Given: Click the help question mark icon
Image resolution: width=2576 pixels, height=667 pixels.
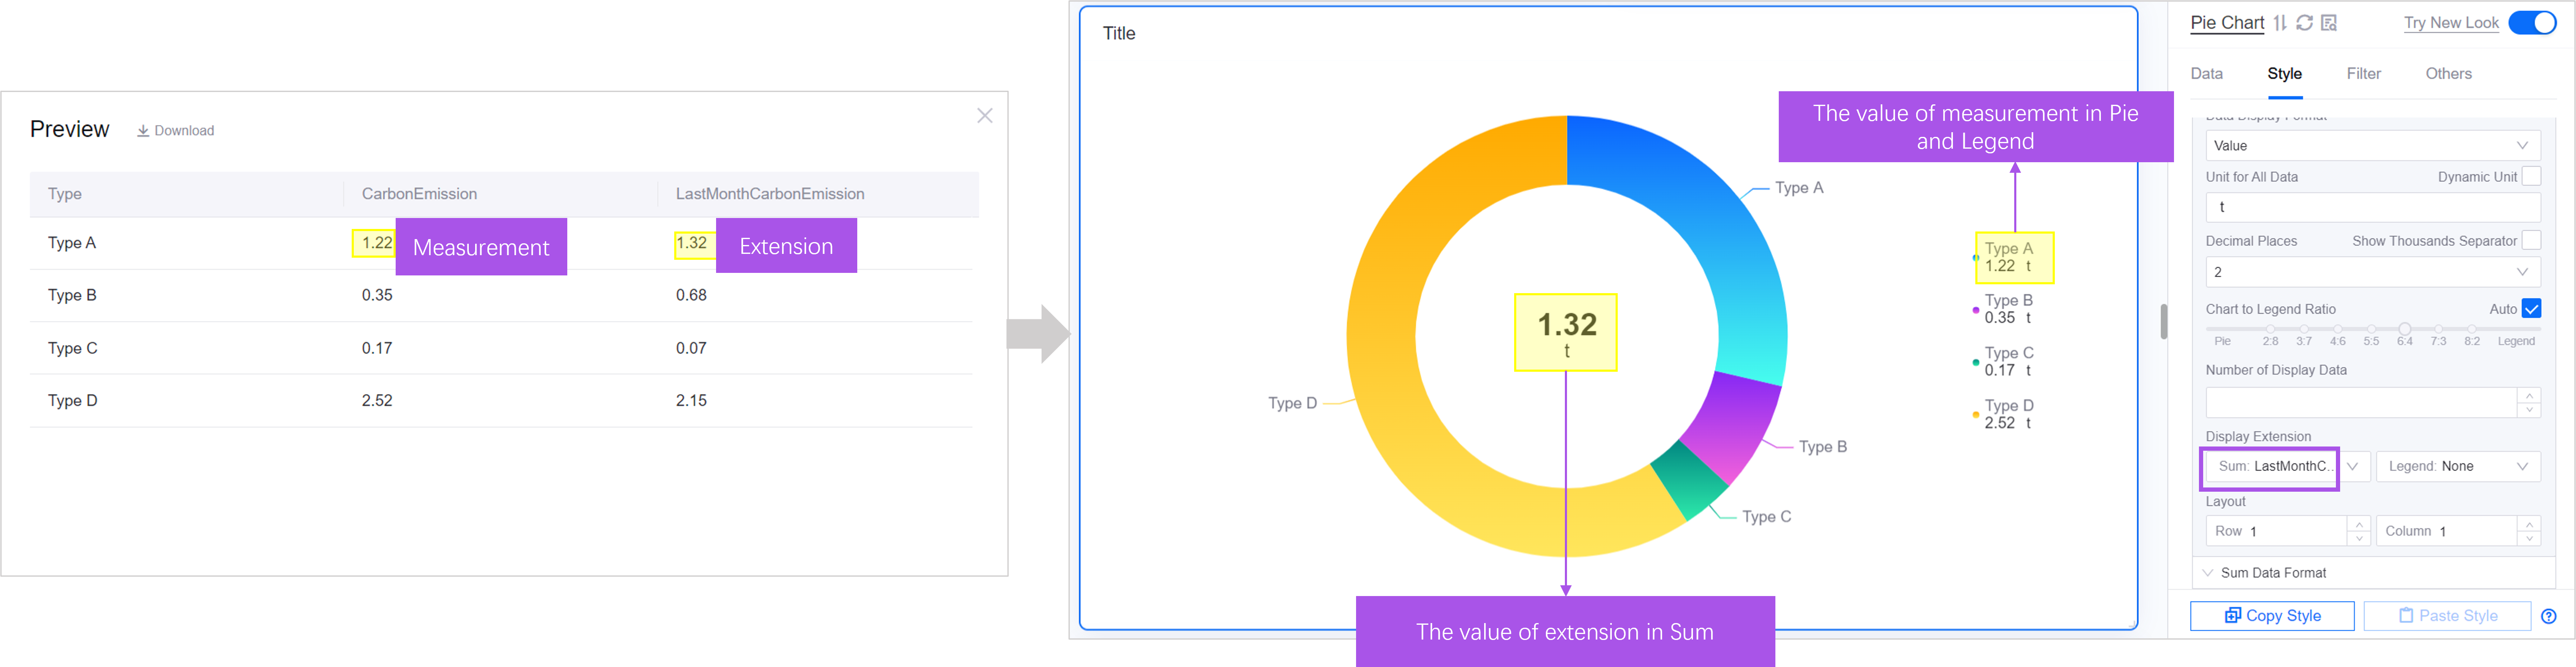Looking at the screenshot, I should click(2548, 616).
